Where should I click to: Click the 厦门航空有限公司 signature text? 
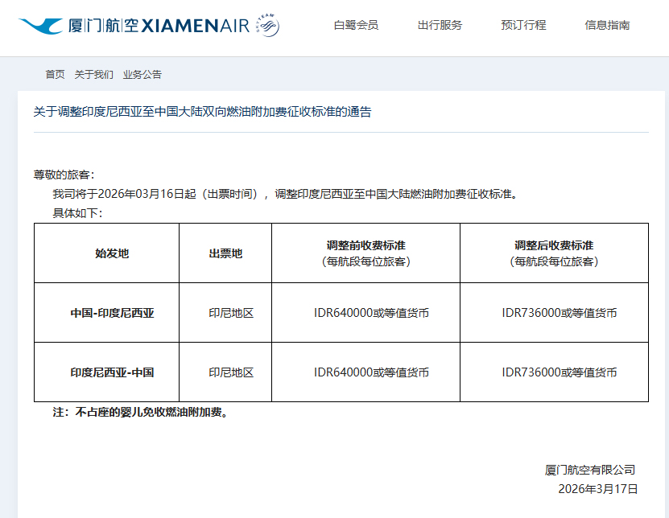coord(590,470)
